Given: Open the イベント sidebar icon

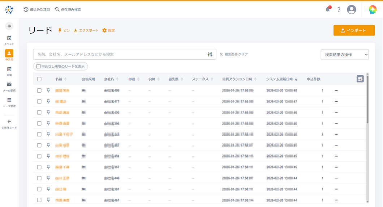Looking at the screenshot, I should (x=9, y=40).
